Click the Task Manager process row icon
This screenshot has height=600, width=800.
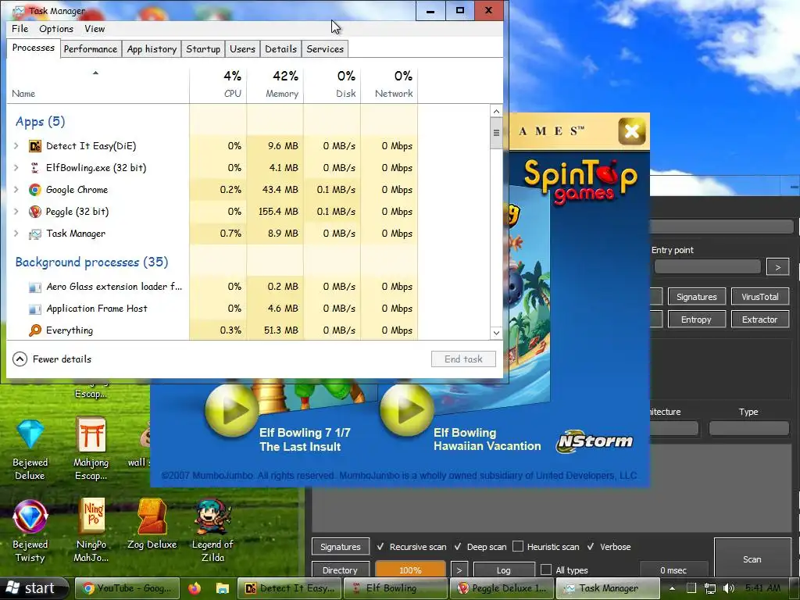coord(34,234)
